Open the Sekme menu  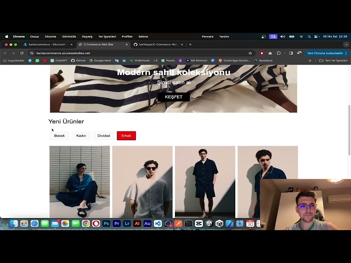coord(143,37)
